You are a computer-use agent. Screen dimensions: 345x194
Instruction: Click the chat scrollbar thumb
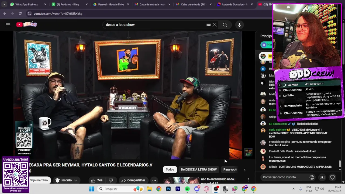pyautogui.click(x=340, y=164)
